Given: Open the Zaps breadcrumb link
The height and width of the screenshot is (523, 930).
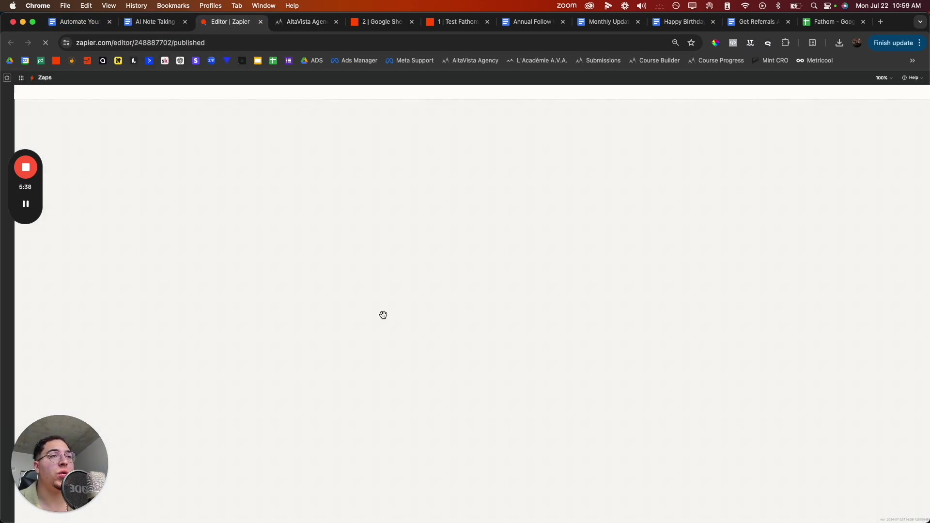Looking at the screenshot, I should pyautogui.click(x=45, y=77).
